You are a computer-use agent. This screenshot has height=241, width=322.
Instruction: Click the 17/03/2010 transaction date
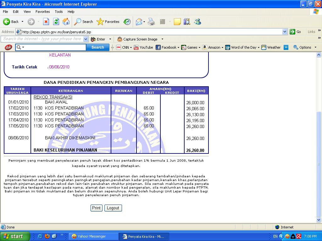pos(18,114)
